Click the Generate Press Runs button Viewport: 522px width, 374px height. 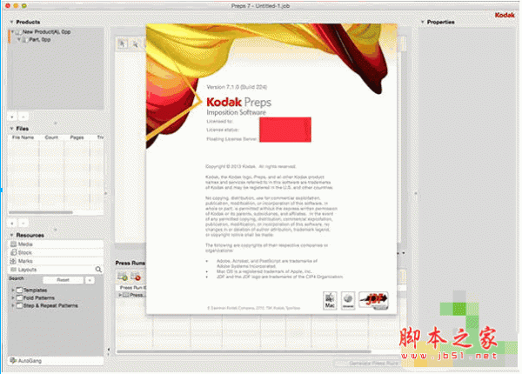pyautogui.click(x=367, y=363)
